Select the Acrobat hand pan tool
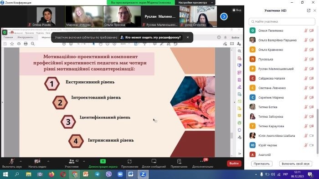Screen dimensions: 319x179 [x=101, y=44]
